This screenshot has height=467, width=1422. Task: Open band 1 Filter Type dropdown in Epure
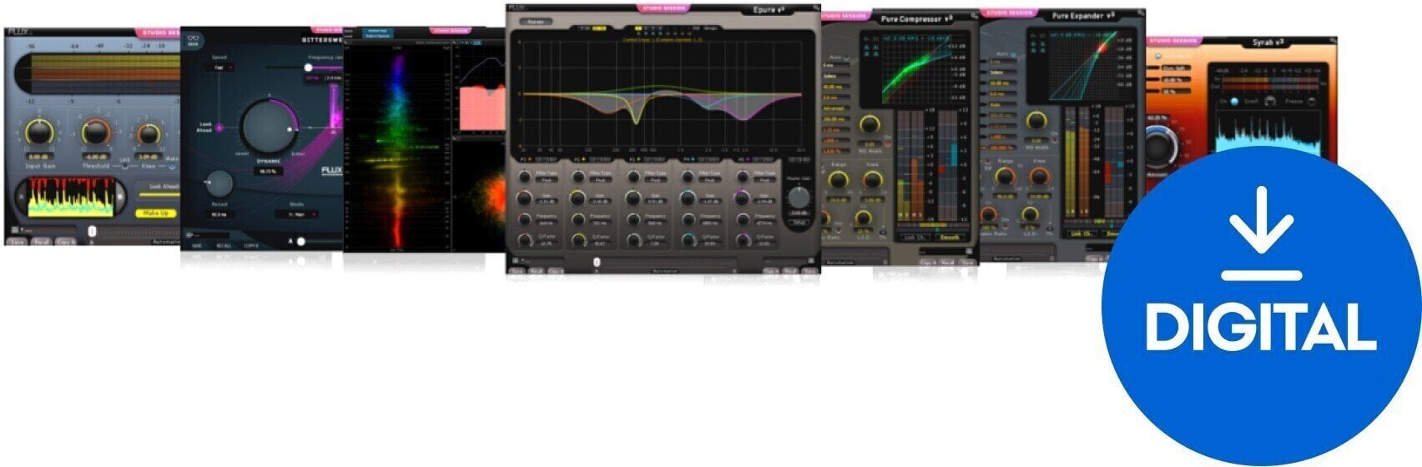click(545, 179)
